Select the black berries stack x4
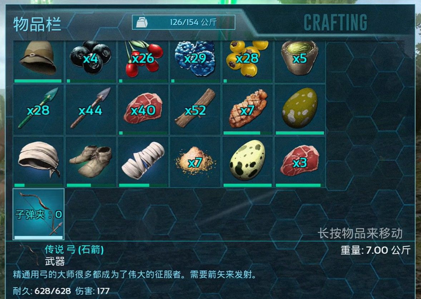This screenshot has width=421, height=299. tap(90, 62)
